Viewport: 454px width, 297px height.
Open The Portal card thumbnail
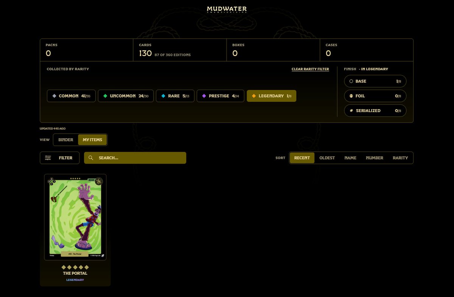pyautogui.click(x=75, y=217)
